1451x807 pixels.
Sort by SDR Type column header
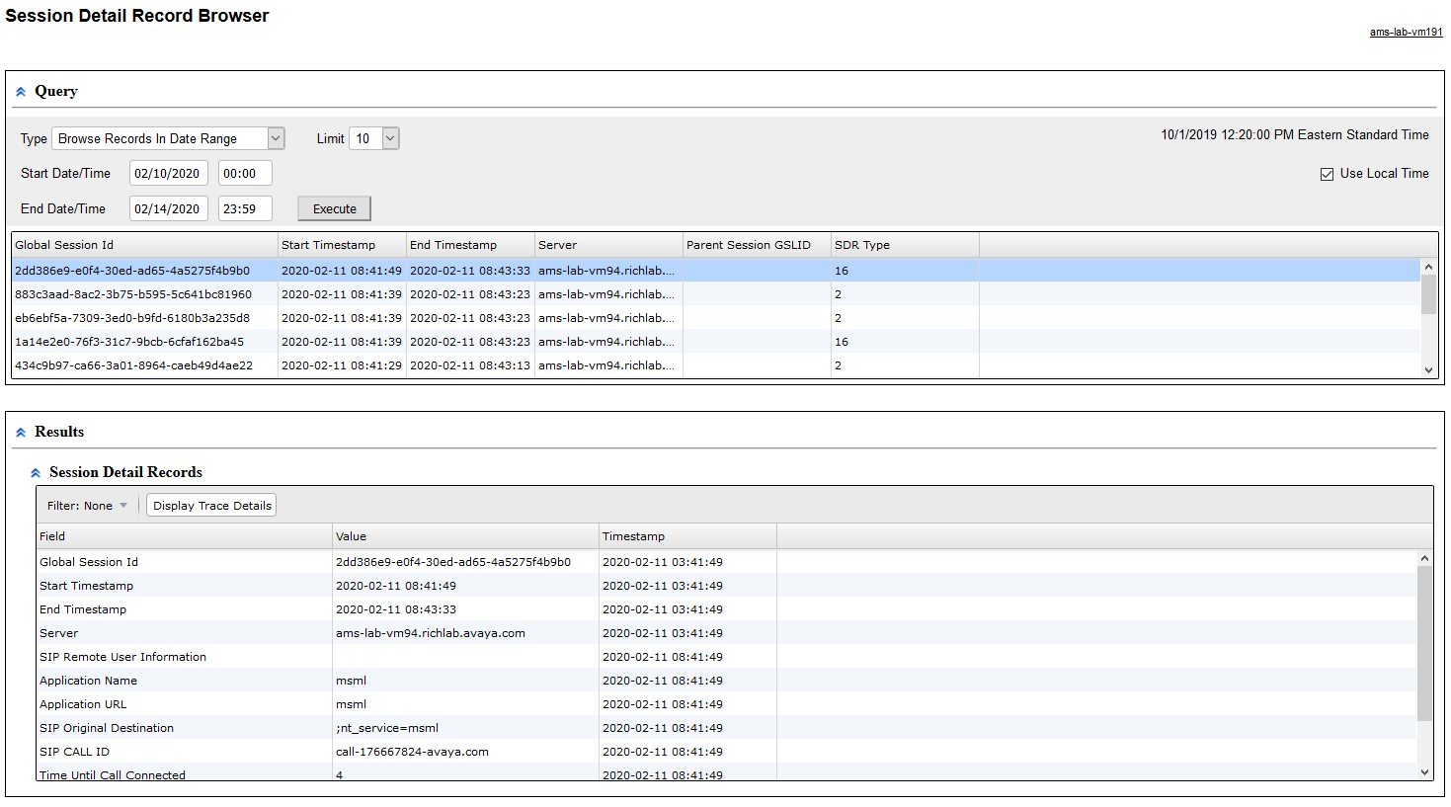(905, 245)
